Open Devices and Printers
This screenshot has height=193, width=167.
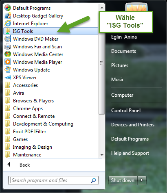click(133, 125)
